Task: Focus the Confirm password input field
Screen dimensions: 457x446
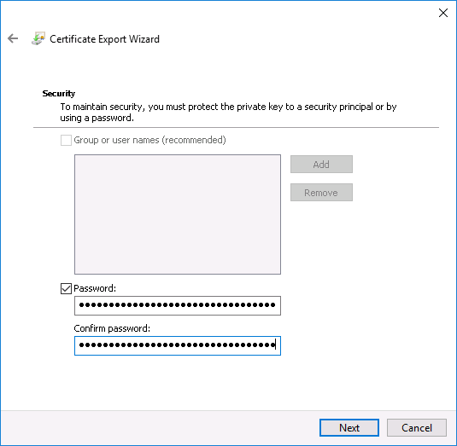Action: coord(178,345)
